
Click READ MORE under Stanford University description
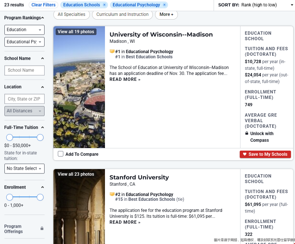(125, 222)
